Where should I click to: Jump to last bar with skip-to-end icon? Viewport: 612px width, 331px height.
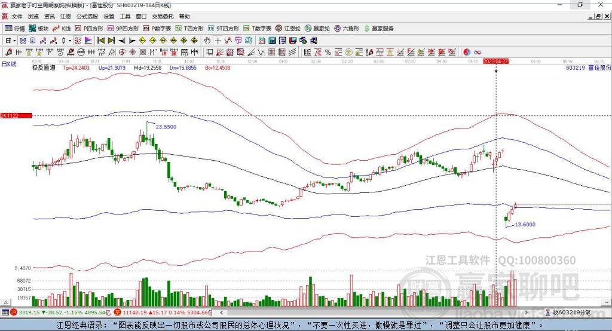111,41
